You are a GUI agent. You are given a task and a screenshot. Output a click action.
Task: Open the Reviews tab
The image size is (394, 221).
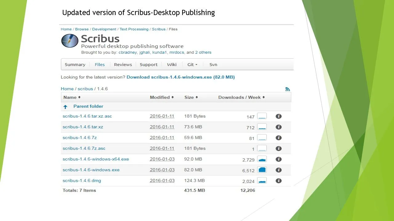coord(123,64)
